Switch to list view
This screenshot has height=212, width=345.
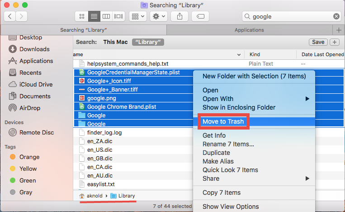click(94, 16)
